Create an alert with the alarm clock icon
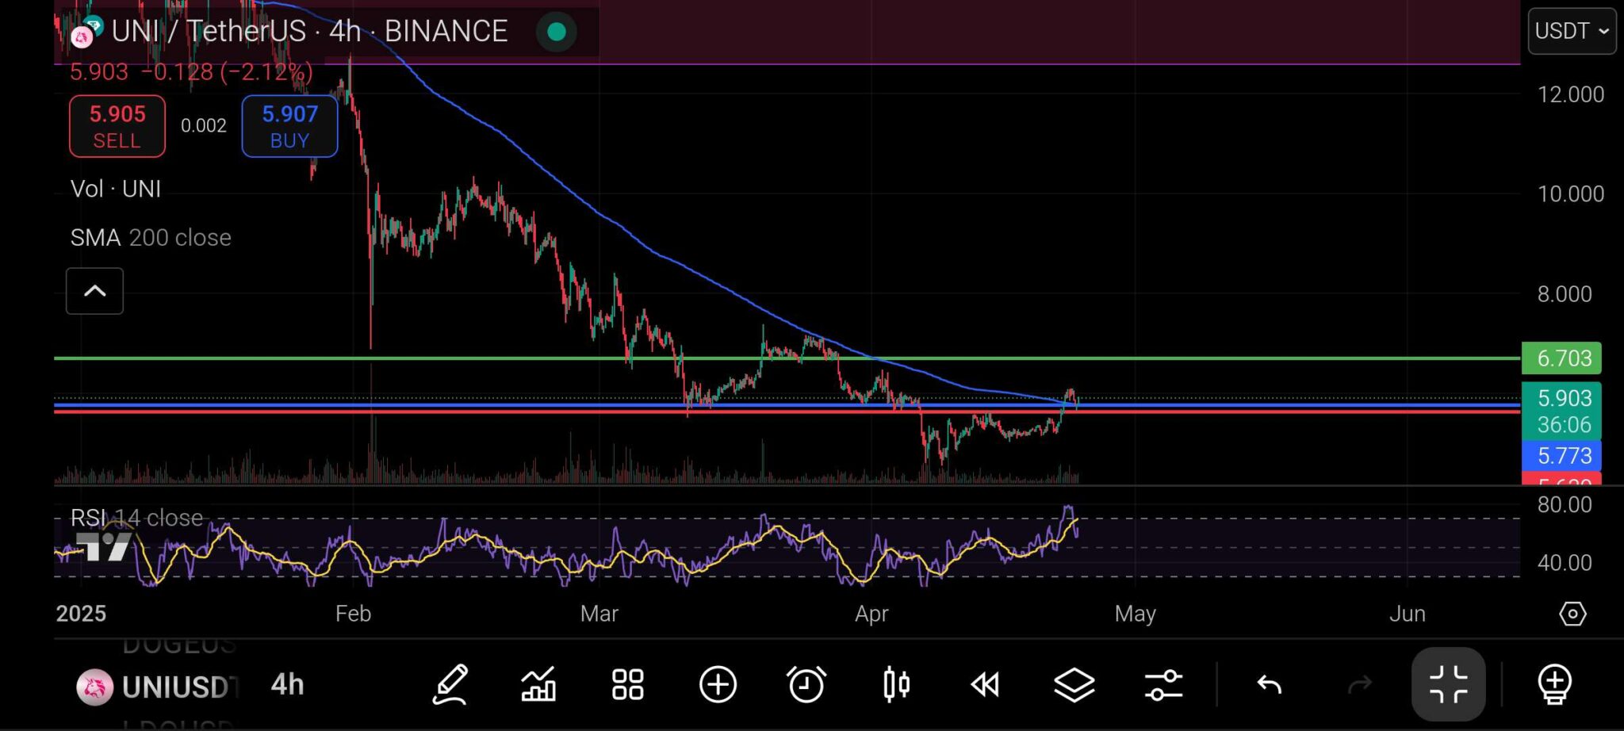The height and width of the screenshot is (731, 1624). (806, 684)
